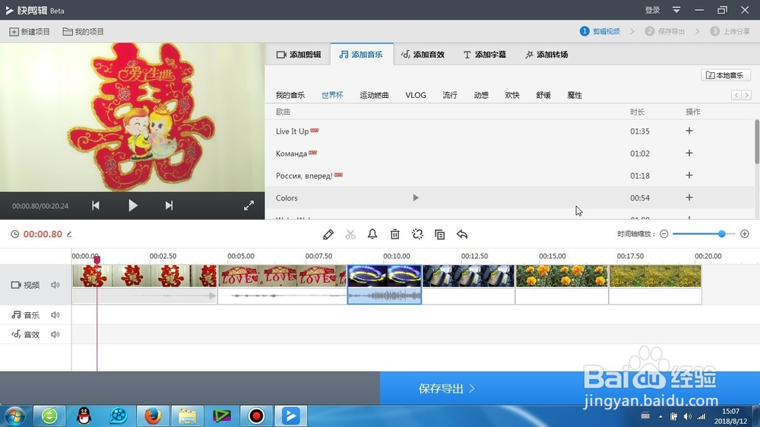Edit the timecode using small pencil icon
Viewport: 760px width, 427px height.
[69, 234]
